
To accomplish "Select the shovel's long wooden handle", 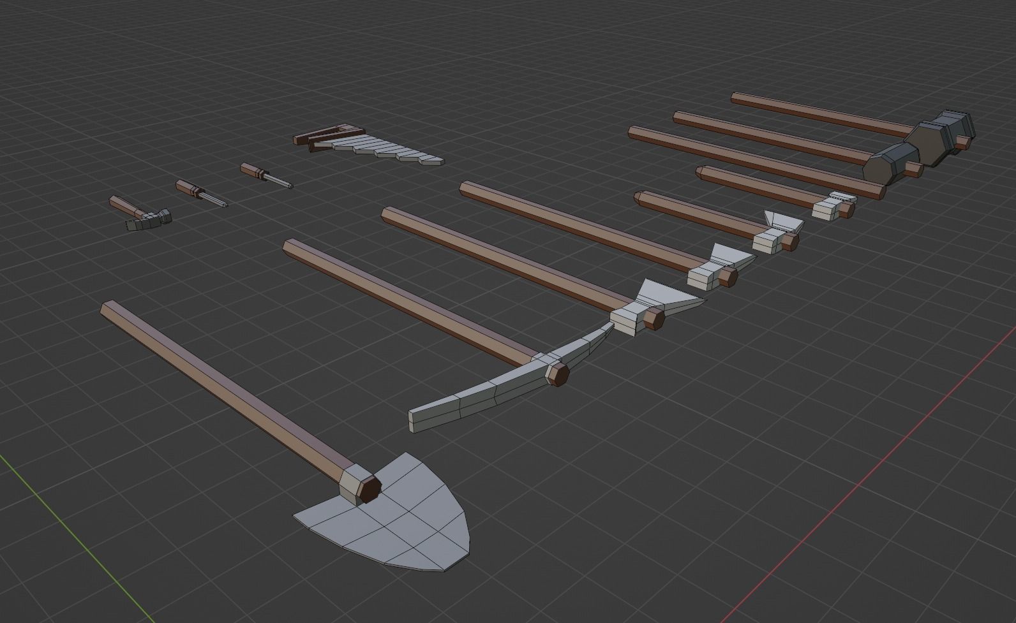I will pyautogui.click(x=230, y=395).
